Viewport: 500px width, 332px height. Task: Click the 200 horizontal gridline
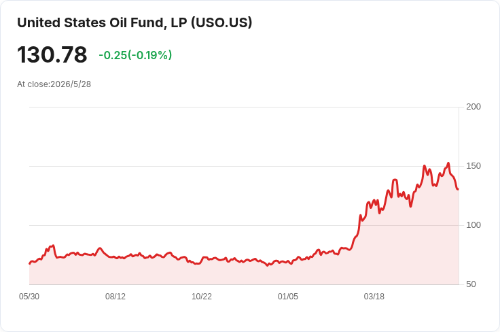click(245, 107)
